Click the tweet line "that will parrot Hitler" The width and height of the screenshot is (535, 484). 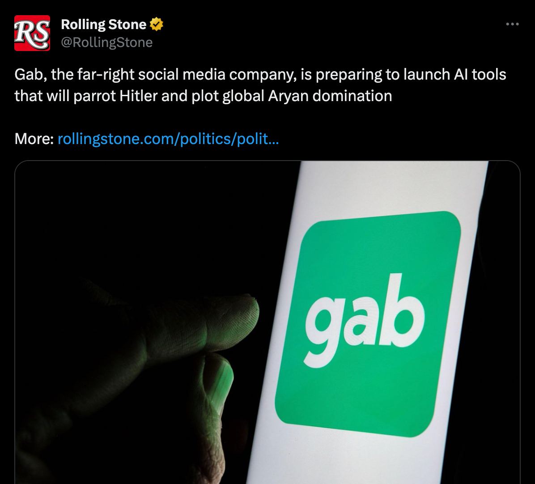point(203,96)
